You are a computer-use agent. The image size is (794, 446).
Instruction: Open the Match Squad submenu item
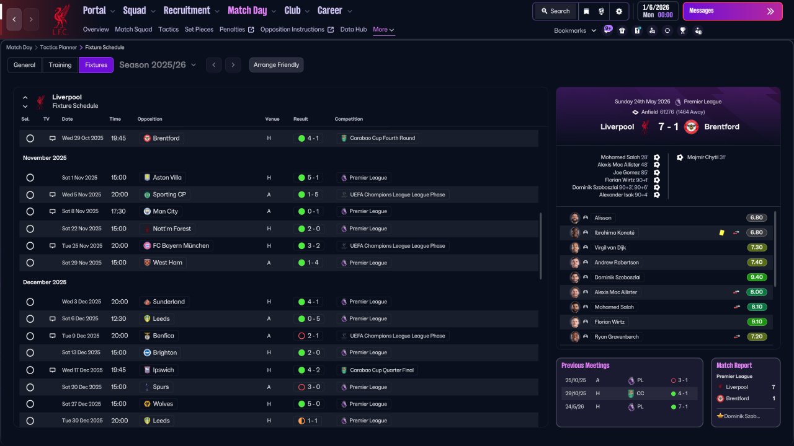tap(133, 30)
